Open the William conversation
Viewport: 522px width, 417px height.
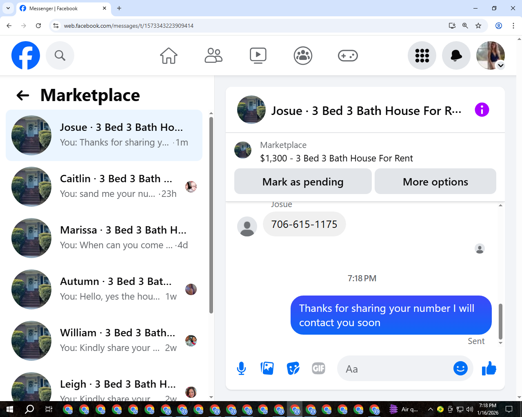click(x=104, y=341)
